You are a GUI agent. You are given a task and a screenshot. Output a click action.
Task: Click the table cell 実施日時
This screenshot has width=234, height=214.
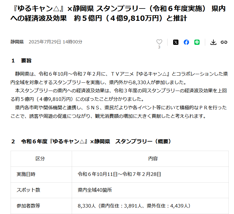(x=41, y=174)
